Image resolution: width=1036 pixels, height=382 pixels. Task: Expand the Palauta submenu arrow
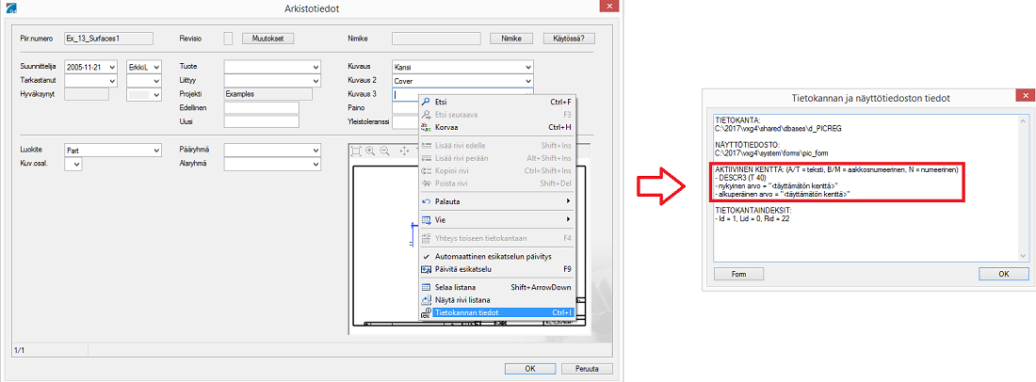coord(568,200)
